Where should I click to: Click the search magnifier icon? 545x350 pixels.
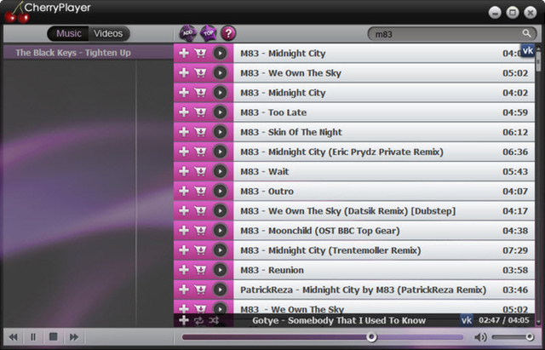(x=527, y=33)
